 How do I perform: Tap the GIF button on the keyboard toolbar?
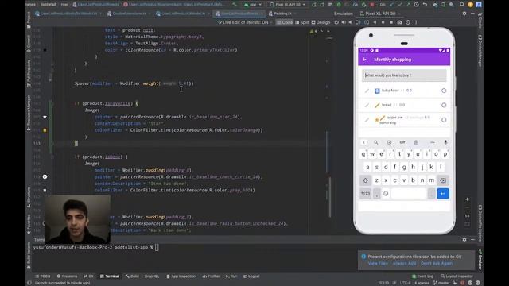tap(402, 142)
